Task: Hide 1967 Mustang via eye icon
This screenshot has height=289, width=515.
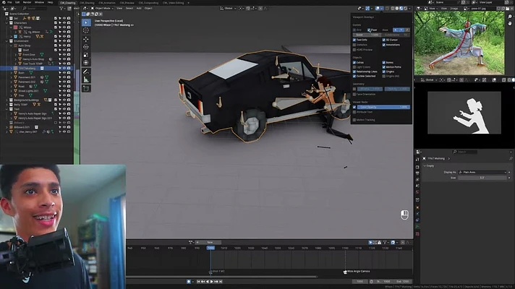Action: [64, 68]
